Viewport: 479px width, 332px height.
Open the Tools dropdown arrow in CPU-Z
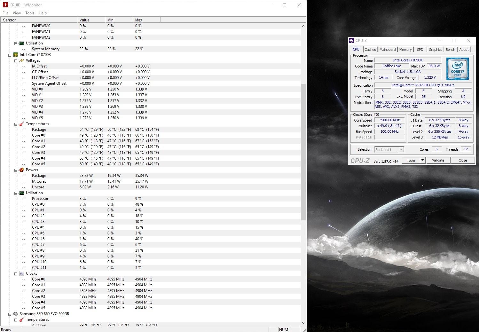click(x=422, y=160)
